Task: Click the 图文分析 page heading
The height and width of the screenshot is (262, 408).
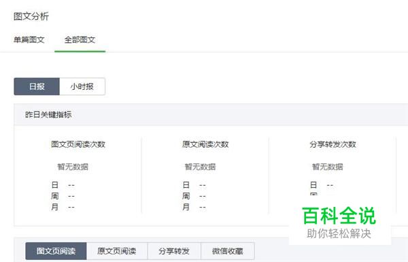Action: pyautogui.click(x=31, y=16)
